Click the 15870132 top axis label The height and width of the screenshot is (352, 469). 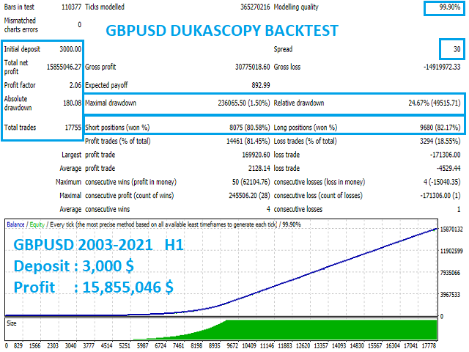(453, 230)
